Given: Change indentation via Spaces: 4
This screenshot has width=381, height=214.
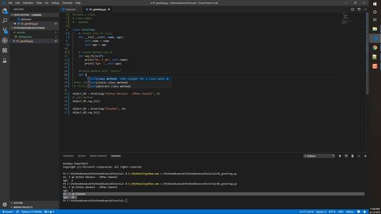Looking at the screenshot, I should [321, 212].
